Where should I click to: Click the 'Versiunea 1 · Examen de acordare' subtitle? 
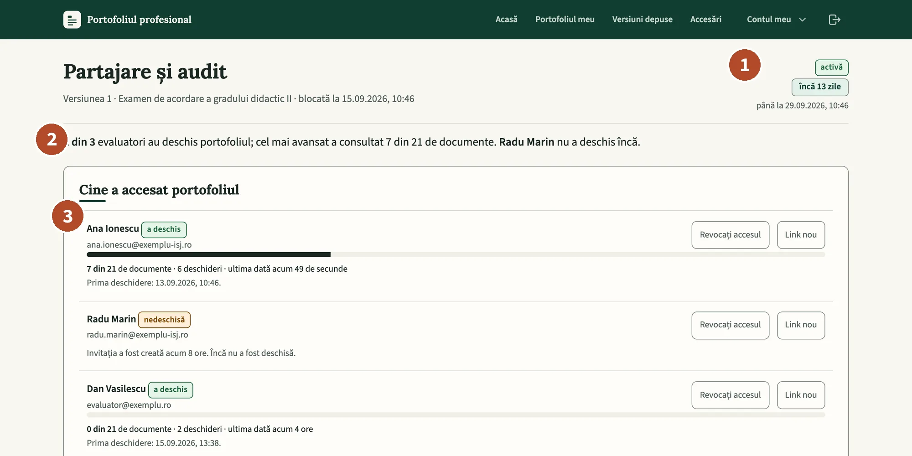point(238,99)
